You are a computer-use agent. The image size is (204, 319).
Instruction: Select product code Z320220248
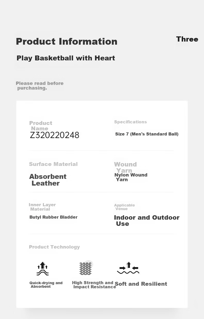click(54, 135)
